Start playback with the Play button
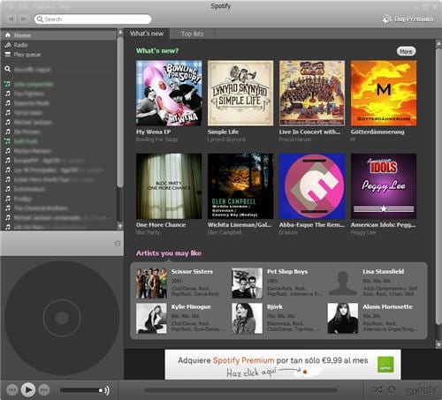442x400 pixels. 28,390
